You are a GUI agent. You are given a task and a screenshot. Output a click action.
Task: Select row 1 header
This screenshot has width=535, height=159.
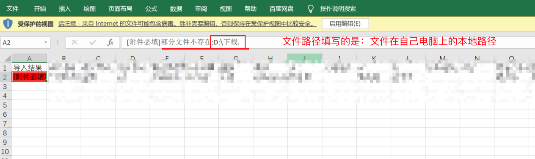coord(6,68)
